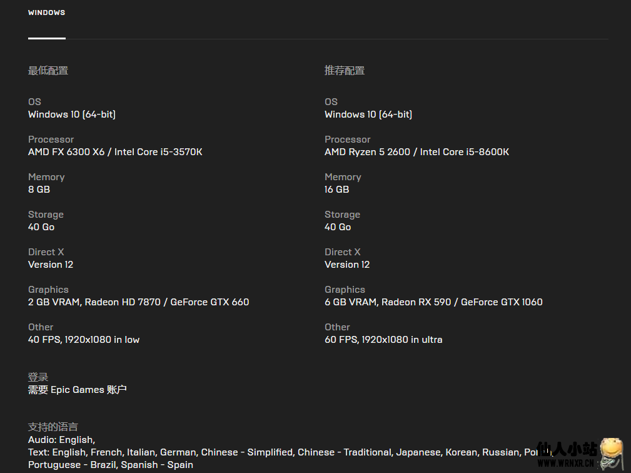Select "AMD FX 6300 X6 / Intel Core i5-3570K" text
The image size is (631, 473).
[115, 152]
